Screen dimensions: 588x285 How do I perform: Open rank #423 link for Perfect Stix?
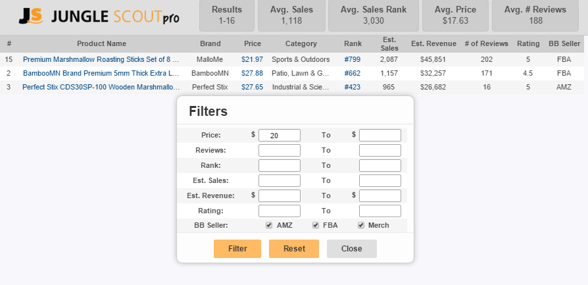(353, 87)
